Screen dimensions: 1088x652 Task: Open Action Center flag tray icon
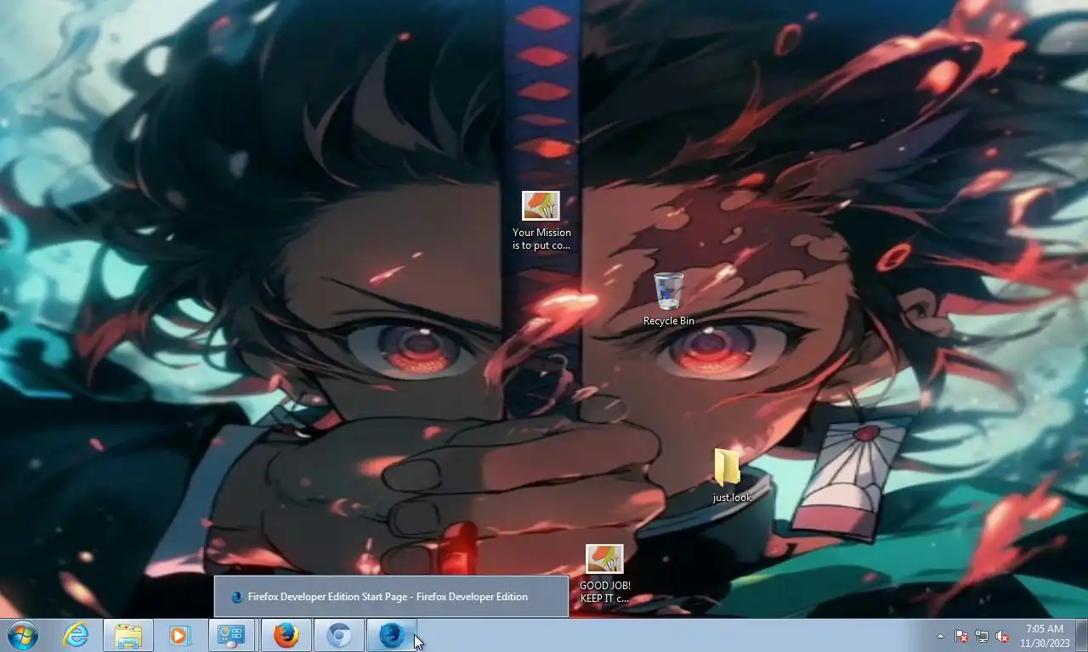[961, 636]
